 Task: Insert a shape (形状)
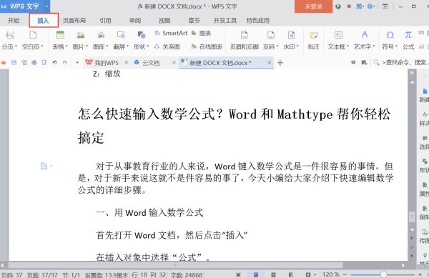click(x=141, y=40)
